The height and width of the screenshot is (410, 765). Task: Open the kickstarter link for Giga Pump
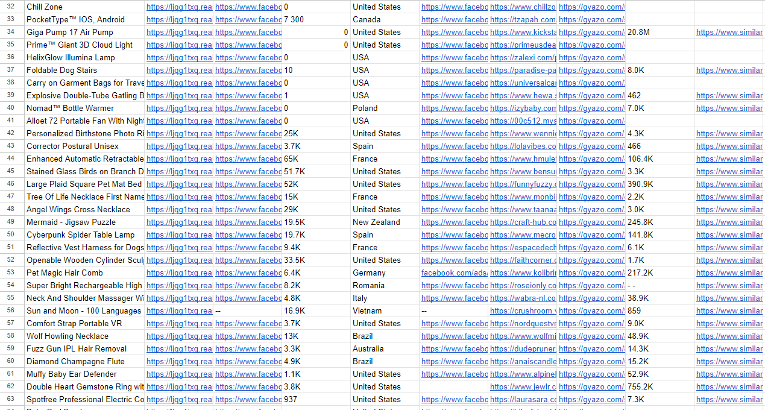point(523,33)
